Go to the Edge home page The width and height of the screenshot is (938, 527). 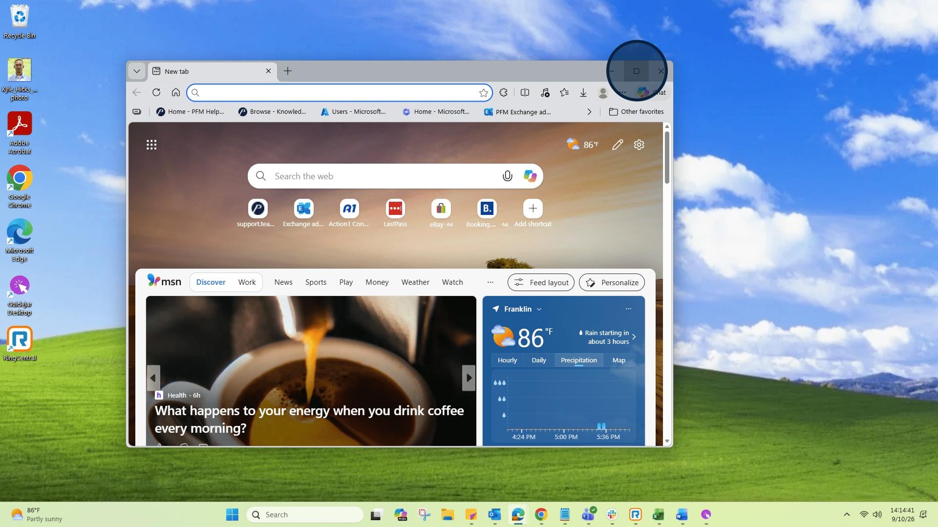coord(176,92)
